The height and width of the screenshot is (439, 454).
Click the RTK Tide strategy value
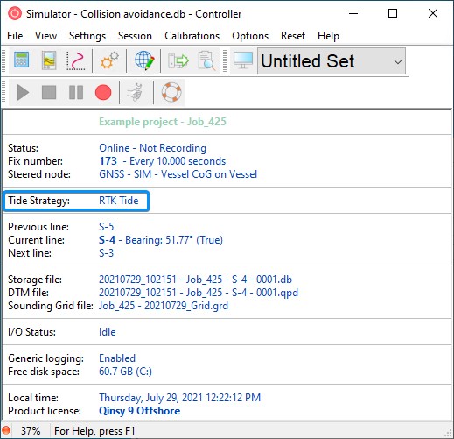[119, 201]
